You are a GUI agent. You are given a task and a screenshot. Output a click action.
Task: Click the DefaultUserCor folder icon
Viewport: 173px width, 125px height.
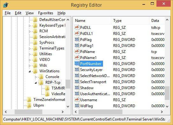(35, 20)
